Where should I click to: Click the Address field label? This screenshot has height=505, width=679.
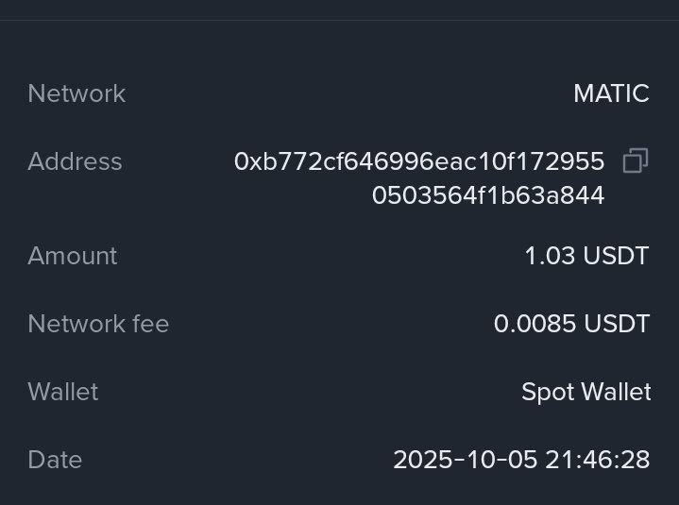tap(75, 161)
